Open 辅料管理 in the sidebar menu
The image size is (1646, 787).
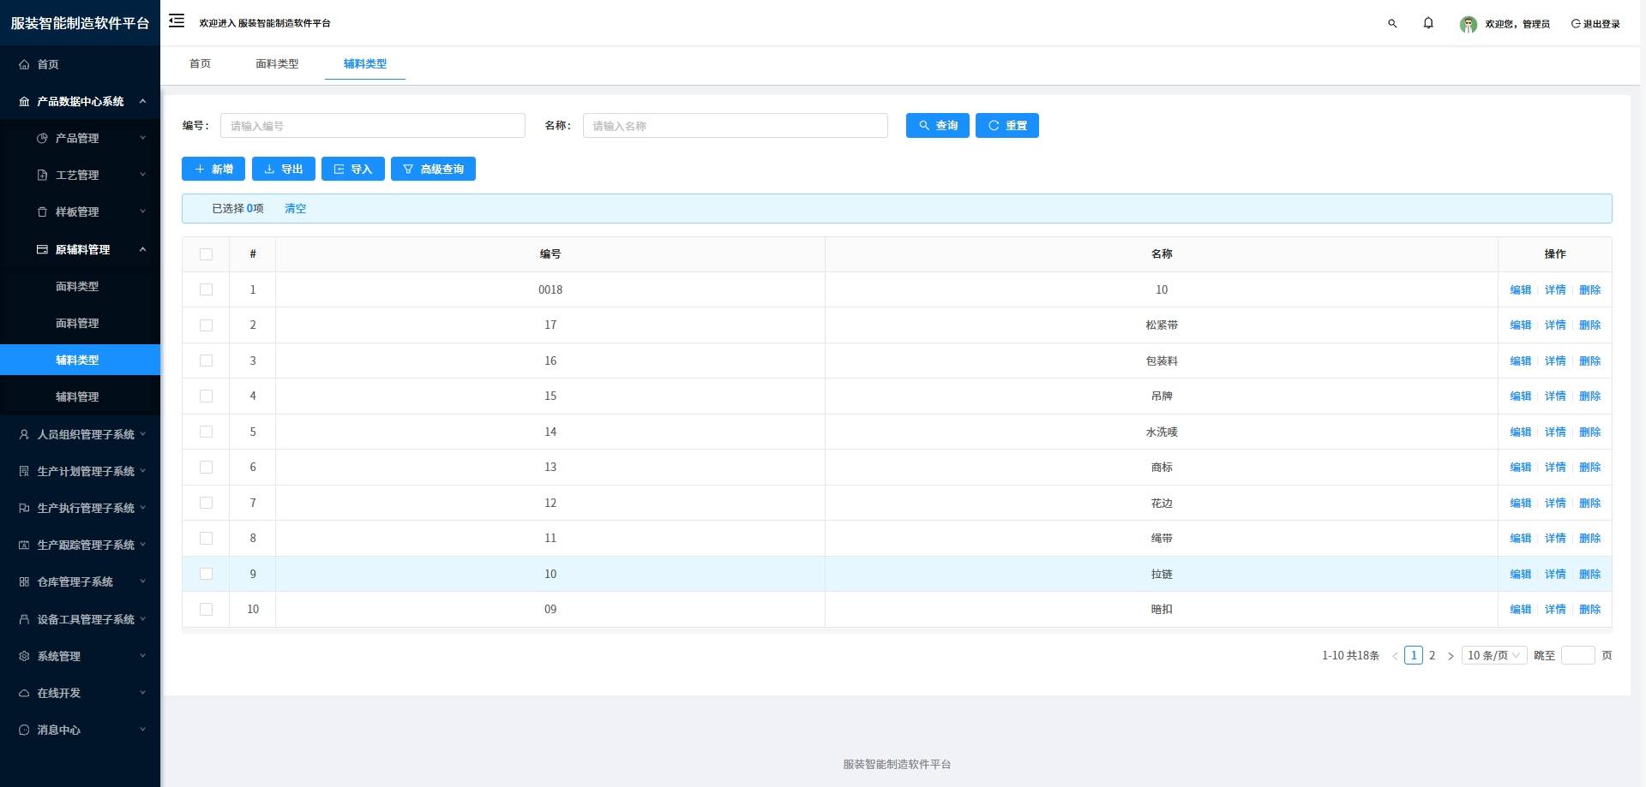pos(77,396)
